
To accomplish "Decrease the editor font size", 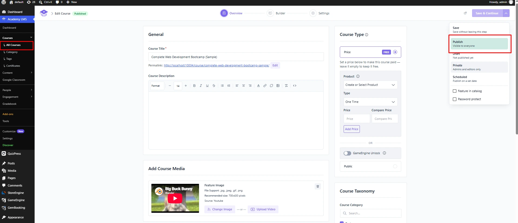I will (x=170, y=86).
